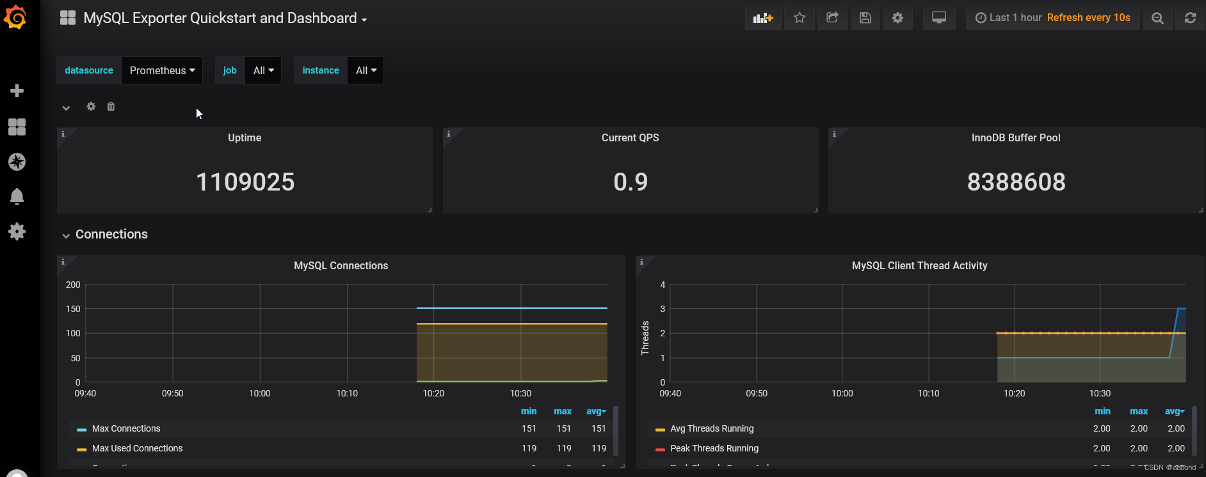Open the job All dropdown
The width and height of the screenshot is (1206, 477).
point(263,70)
